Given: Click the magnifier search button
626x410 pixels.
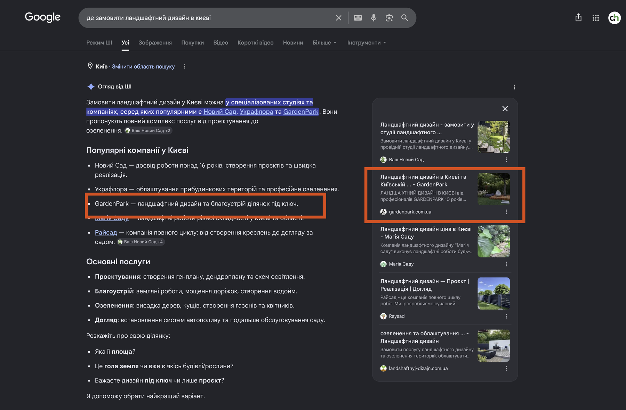Looking at the screenshot, I should tap(404, 18).
